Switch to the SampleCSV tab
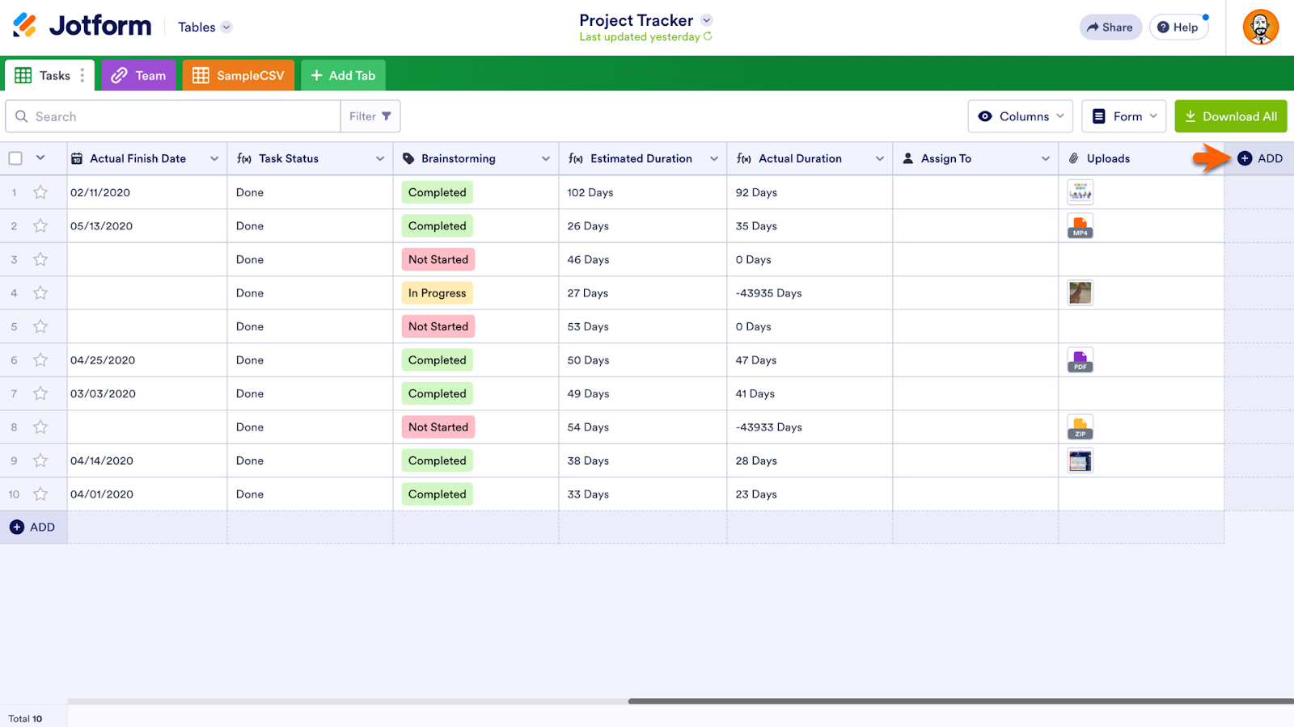The height and width of the screenshot is (727, 1294). tap(238, 76)
